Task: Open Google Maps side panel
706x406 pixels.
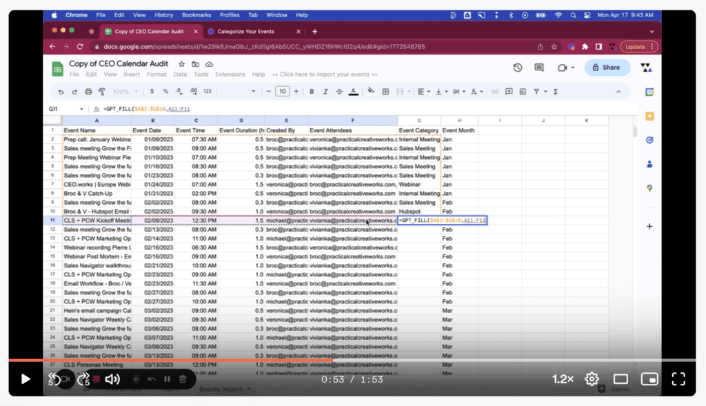Action: click(649, 188)
